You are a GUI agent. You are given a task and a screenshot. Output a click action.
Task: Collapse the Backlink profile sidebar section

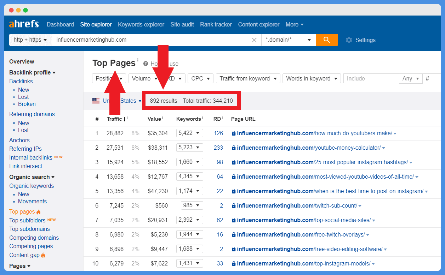32,72
